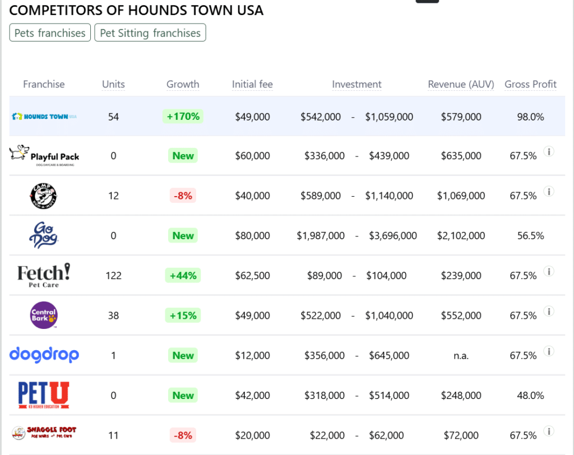This screenshot has height=455, width=574.
Task: Show gross profit info for dogdrop row
Action: (548, 351)
